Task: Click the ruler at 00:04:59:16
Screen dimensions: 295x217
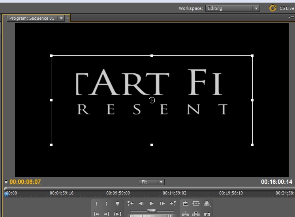Action: point(62,193)
